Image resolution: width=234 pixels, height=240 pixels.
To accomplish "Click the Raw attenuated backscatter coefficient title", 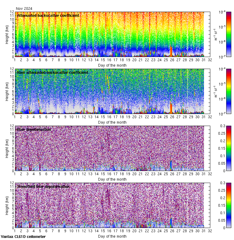I will (52, 72).
